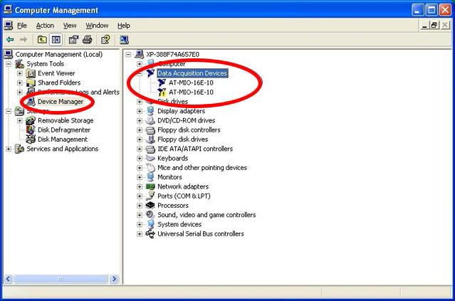Expand the Floppy disk controllers category
The width and height of the screenshot is (455, 301).
[140, 130]
